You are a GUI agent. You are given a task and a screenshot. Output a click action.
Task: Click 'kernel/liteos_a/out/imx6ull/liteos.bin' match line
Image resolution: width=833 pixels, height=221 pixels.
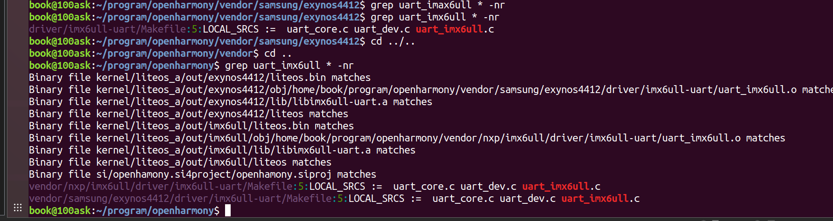coord(191,126)
